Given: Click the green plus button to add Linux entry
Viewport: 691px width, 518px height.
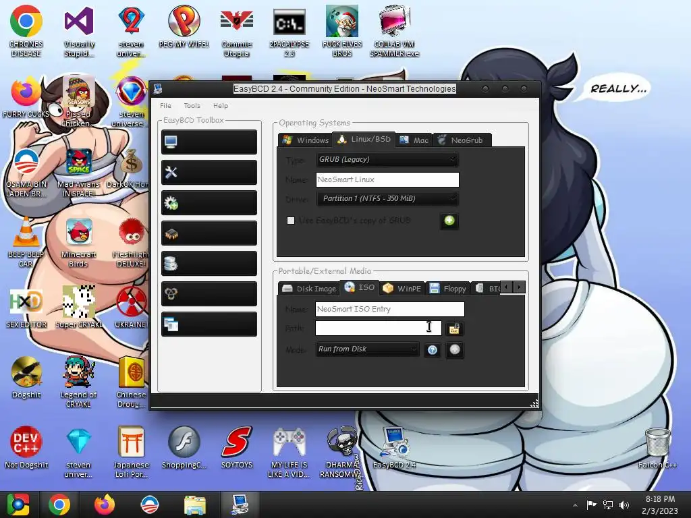Looking at the screenshot, I should [x=449, y=221].
